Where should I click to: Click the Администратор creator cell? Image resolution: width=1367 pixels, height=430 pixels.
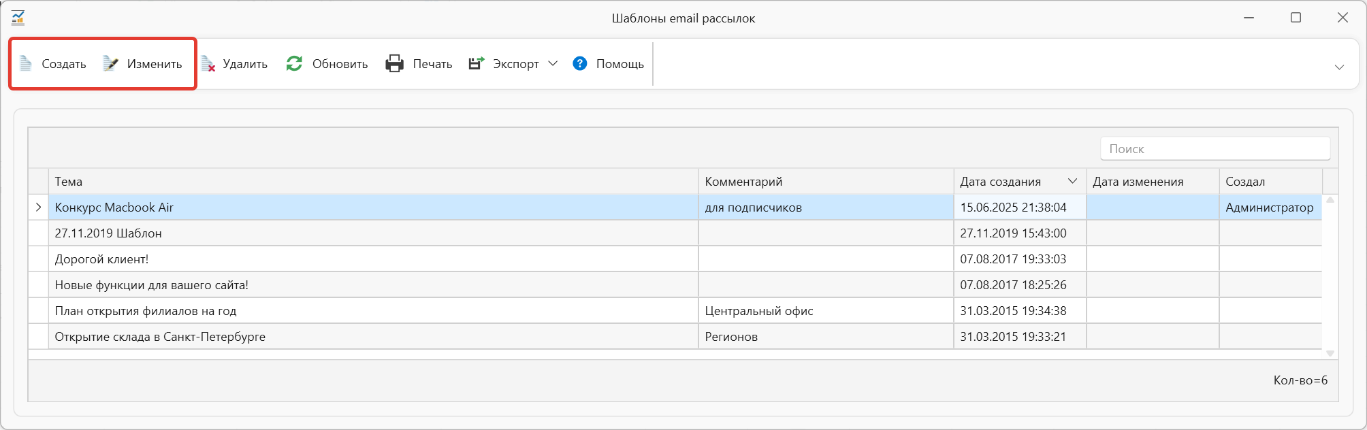(1270, 208)
